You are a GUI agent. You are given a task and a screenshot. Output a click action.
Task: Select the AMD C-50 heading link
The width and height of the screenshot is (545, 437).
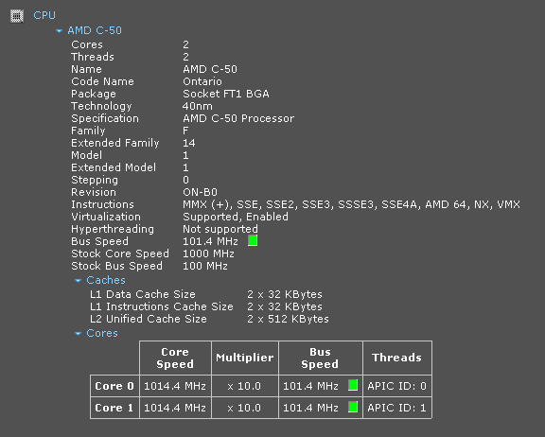tap(95, 30)
